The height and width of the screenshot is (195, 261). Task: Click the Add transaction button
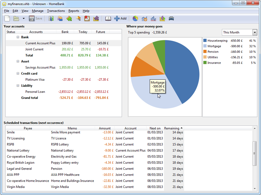120,19
